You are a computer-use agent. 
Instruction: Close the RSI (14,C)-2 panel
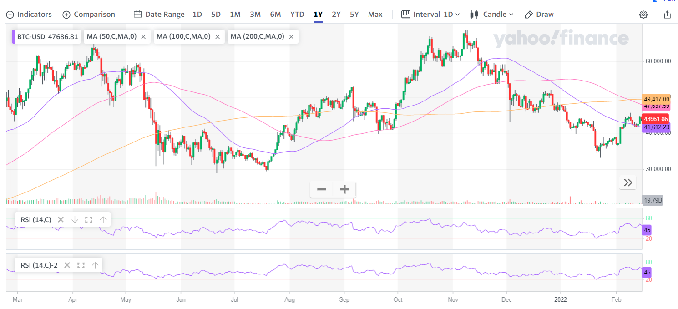coord(67,265)
